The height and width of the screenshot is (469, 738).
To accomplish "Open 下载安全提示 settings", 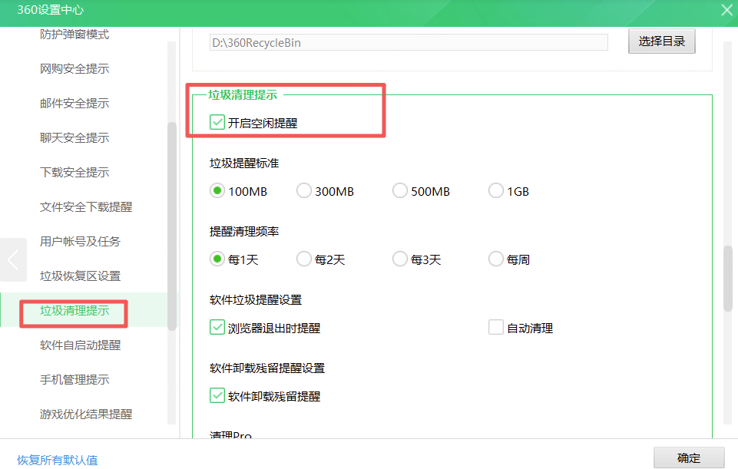I will point(74,172).
